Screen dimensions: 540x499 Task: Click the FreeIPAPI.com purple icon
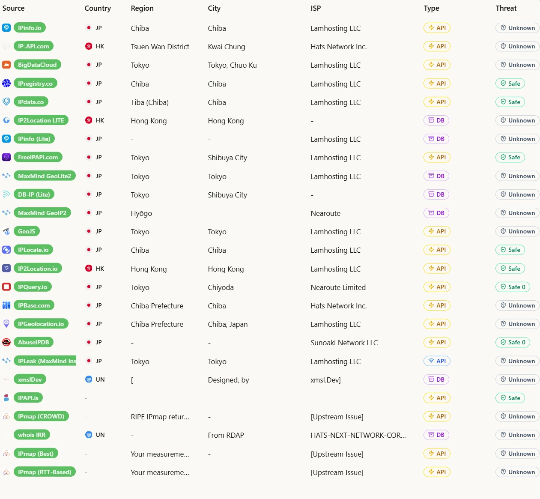[x=6, y=157]
